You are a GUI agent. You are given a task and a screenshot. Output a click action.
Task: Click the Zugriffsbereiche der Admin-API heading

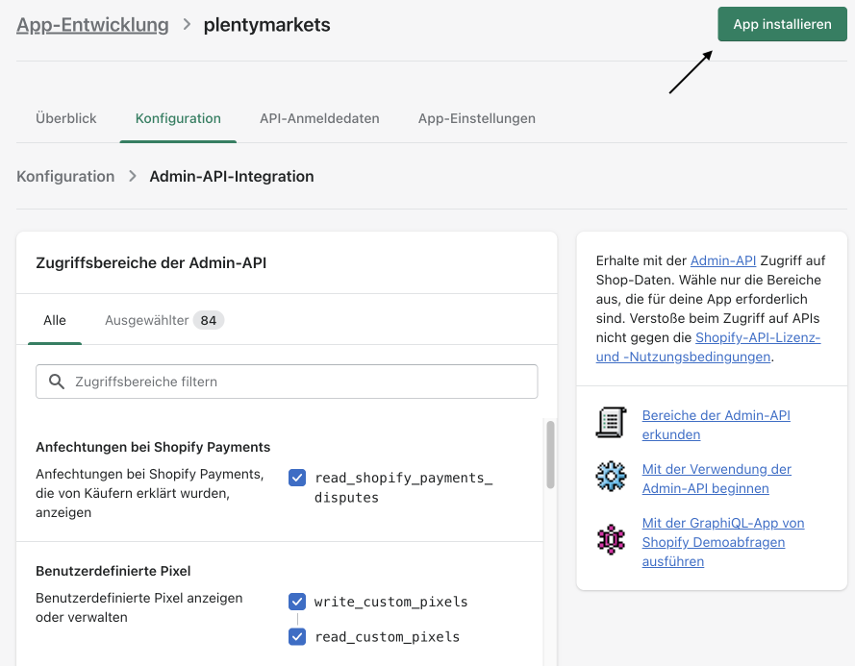tap(151, 262)
